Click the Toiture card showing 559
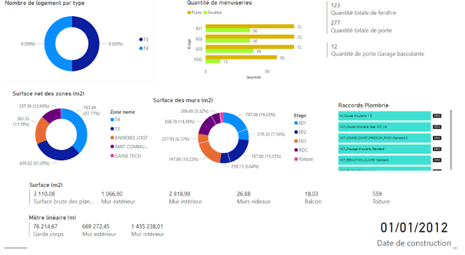The image size is (465, 255). 381,198
